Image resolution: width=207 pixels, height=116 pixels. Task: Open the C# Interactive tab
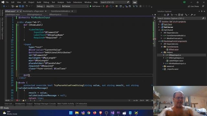pos(81,104)
